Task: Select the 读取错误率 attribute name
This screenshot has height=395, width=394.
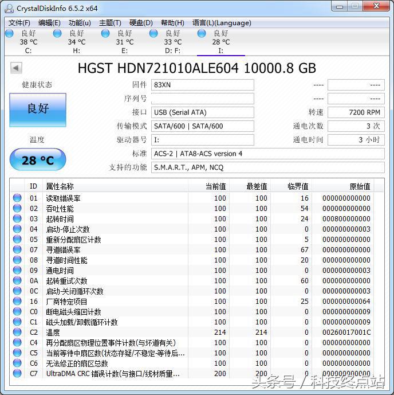Action: (x=63, y=198)
